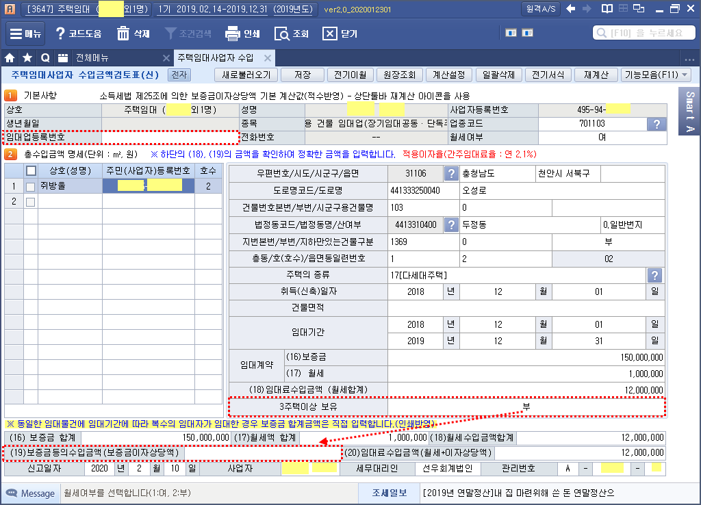Click the tab overflow ellipsis icon
The height and width of the screenshot is (505, 701).
[689, 59]
